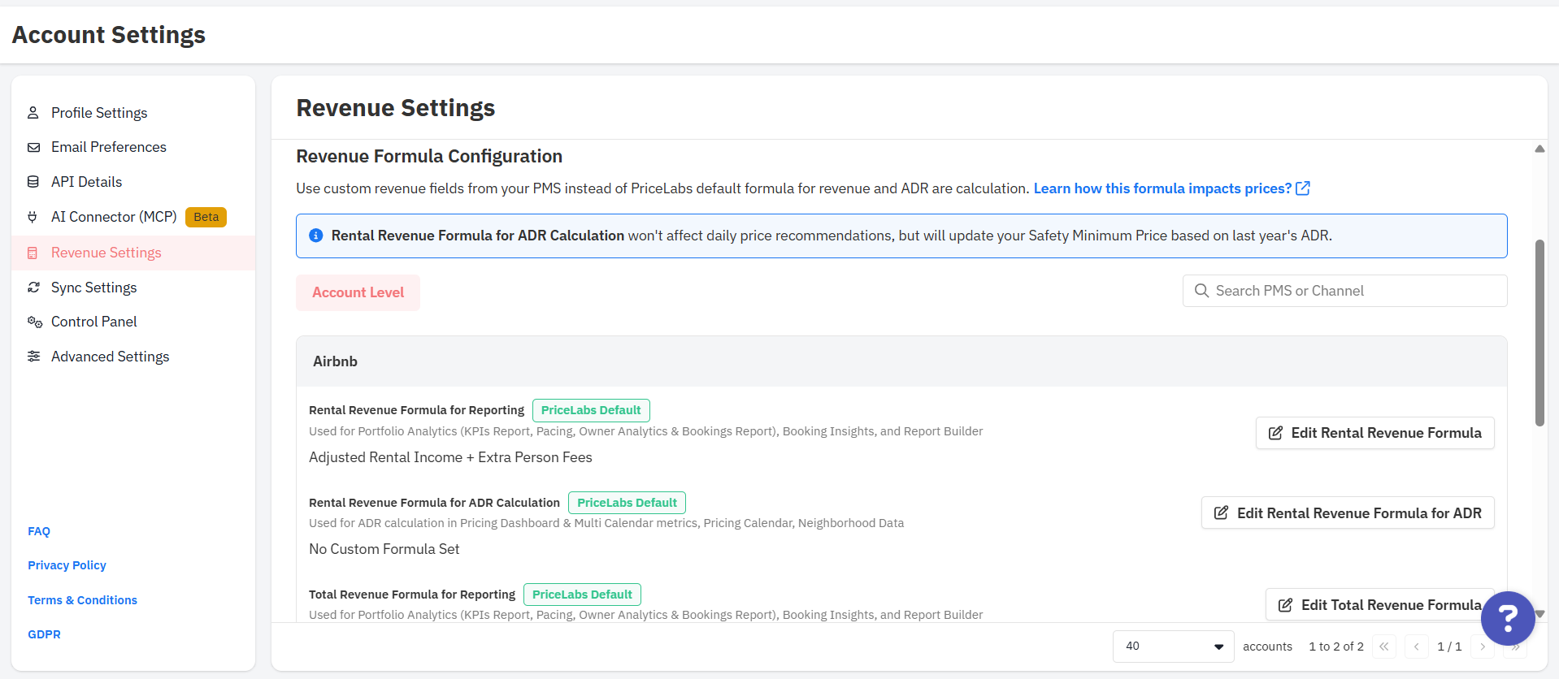Click 'Adjusted Rental Income + Extra Person Fees'
This screenshot has height=679, width=1559.
(x=450, y=457)
